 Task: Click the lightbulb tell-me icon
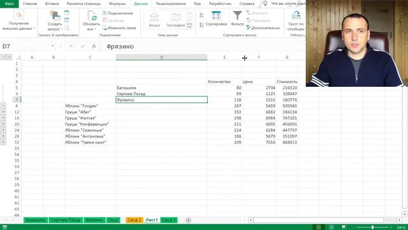(x=265, y=3)
